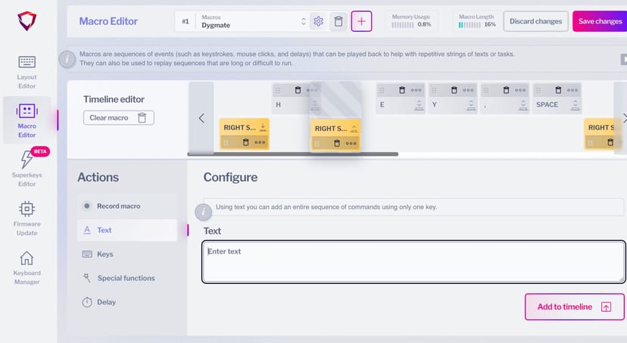Select the Record macro action
The image size is (627, 343).
pos(118,206)
